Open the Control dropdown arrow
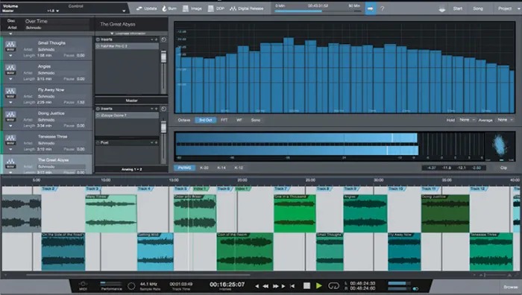The height and width of the screenshot is (295, 522). click(124, 11)
